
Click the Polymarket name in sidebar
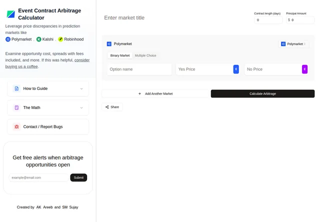(x=21, y=39)
